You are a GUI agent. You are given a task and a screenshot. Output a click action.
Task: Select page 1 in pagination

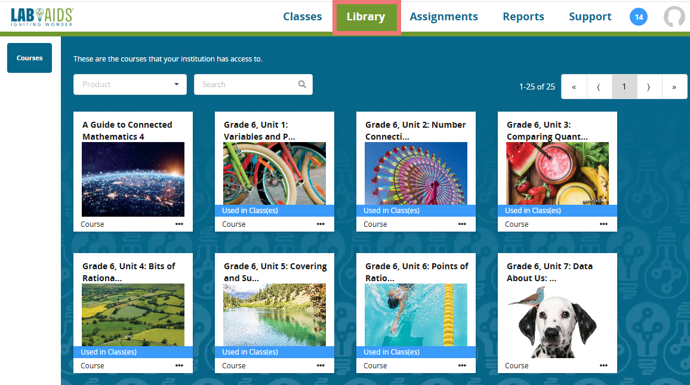point(624,87)
